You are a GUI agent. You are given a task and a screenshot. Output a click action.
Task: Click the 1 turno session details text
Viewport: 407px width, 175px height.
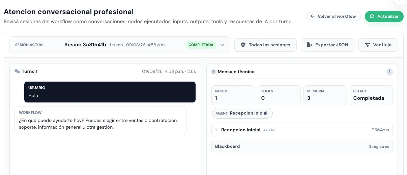[138, 45]
